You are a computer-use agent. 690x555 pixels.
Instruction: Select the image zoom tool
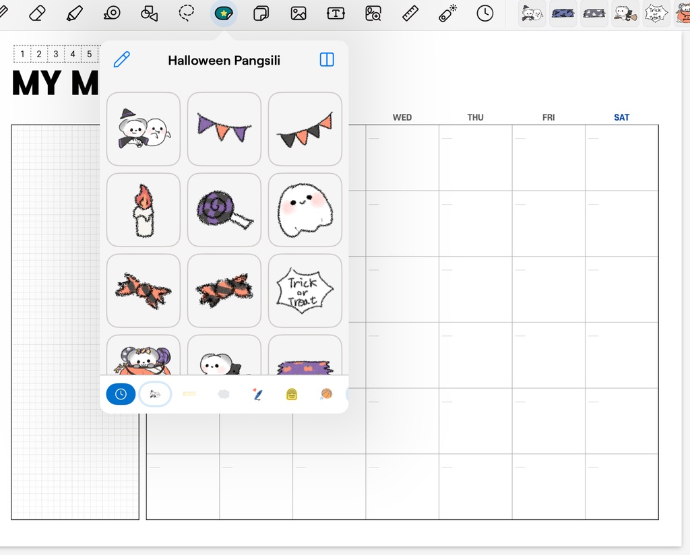(373, 13)
